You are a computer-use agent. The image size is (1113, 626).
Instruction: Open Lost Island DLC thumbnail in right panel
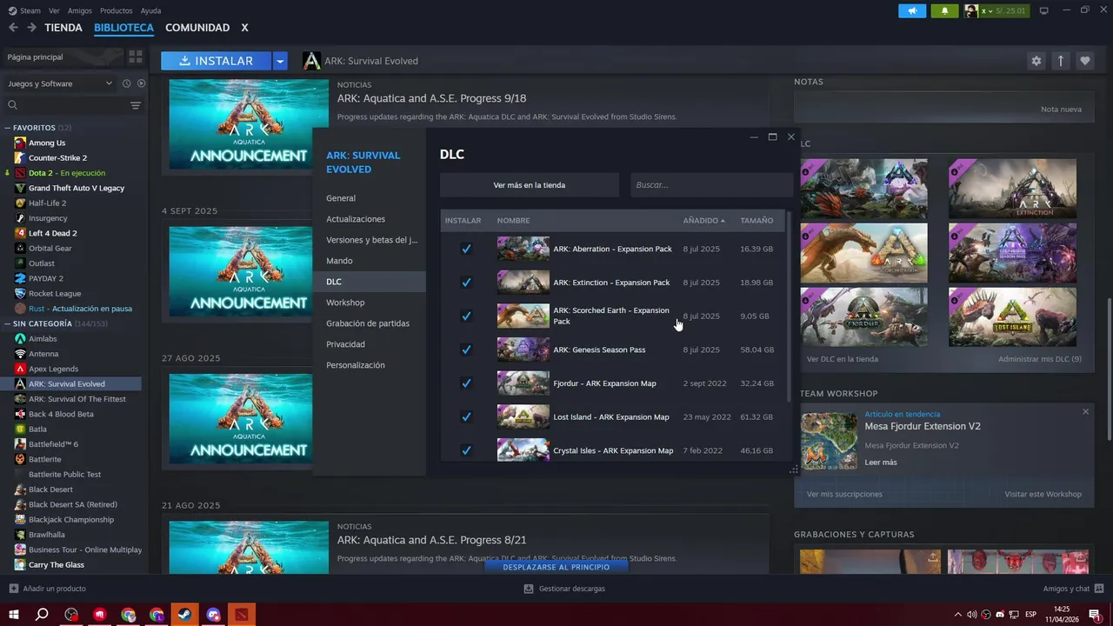(x=1012, y=317)
